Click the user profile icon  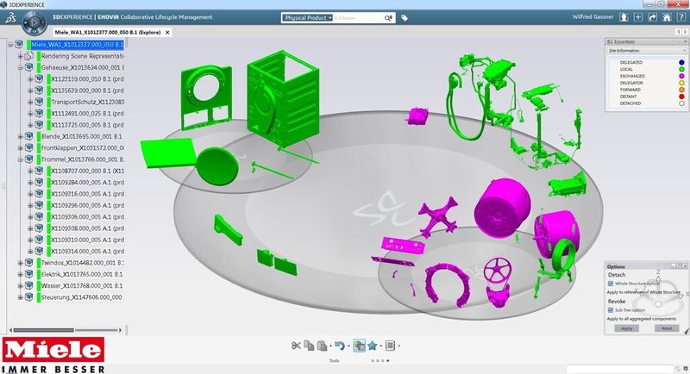click(624, 17)
